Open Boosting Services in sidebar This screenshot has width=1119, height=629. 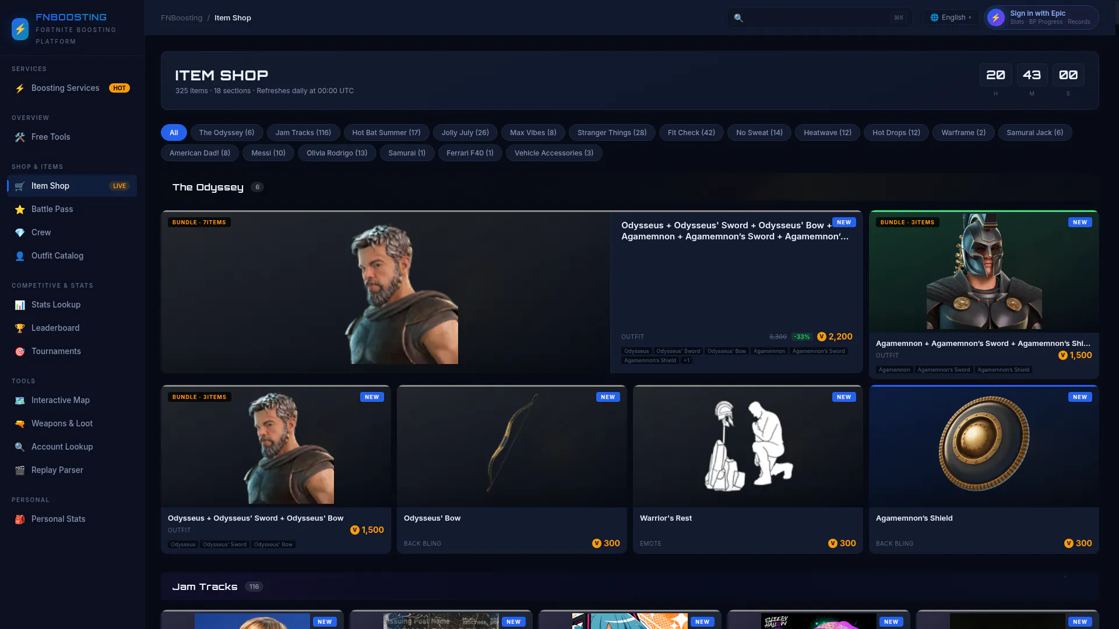(x=72, y=89)
